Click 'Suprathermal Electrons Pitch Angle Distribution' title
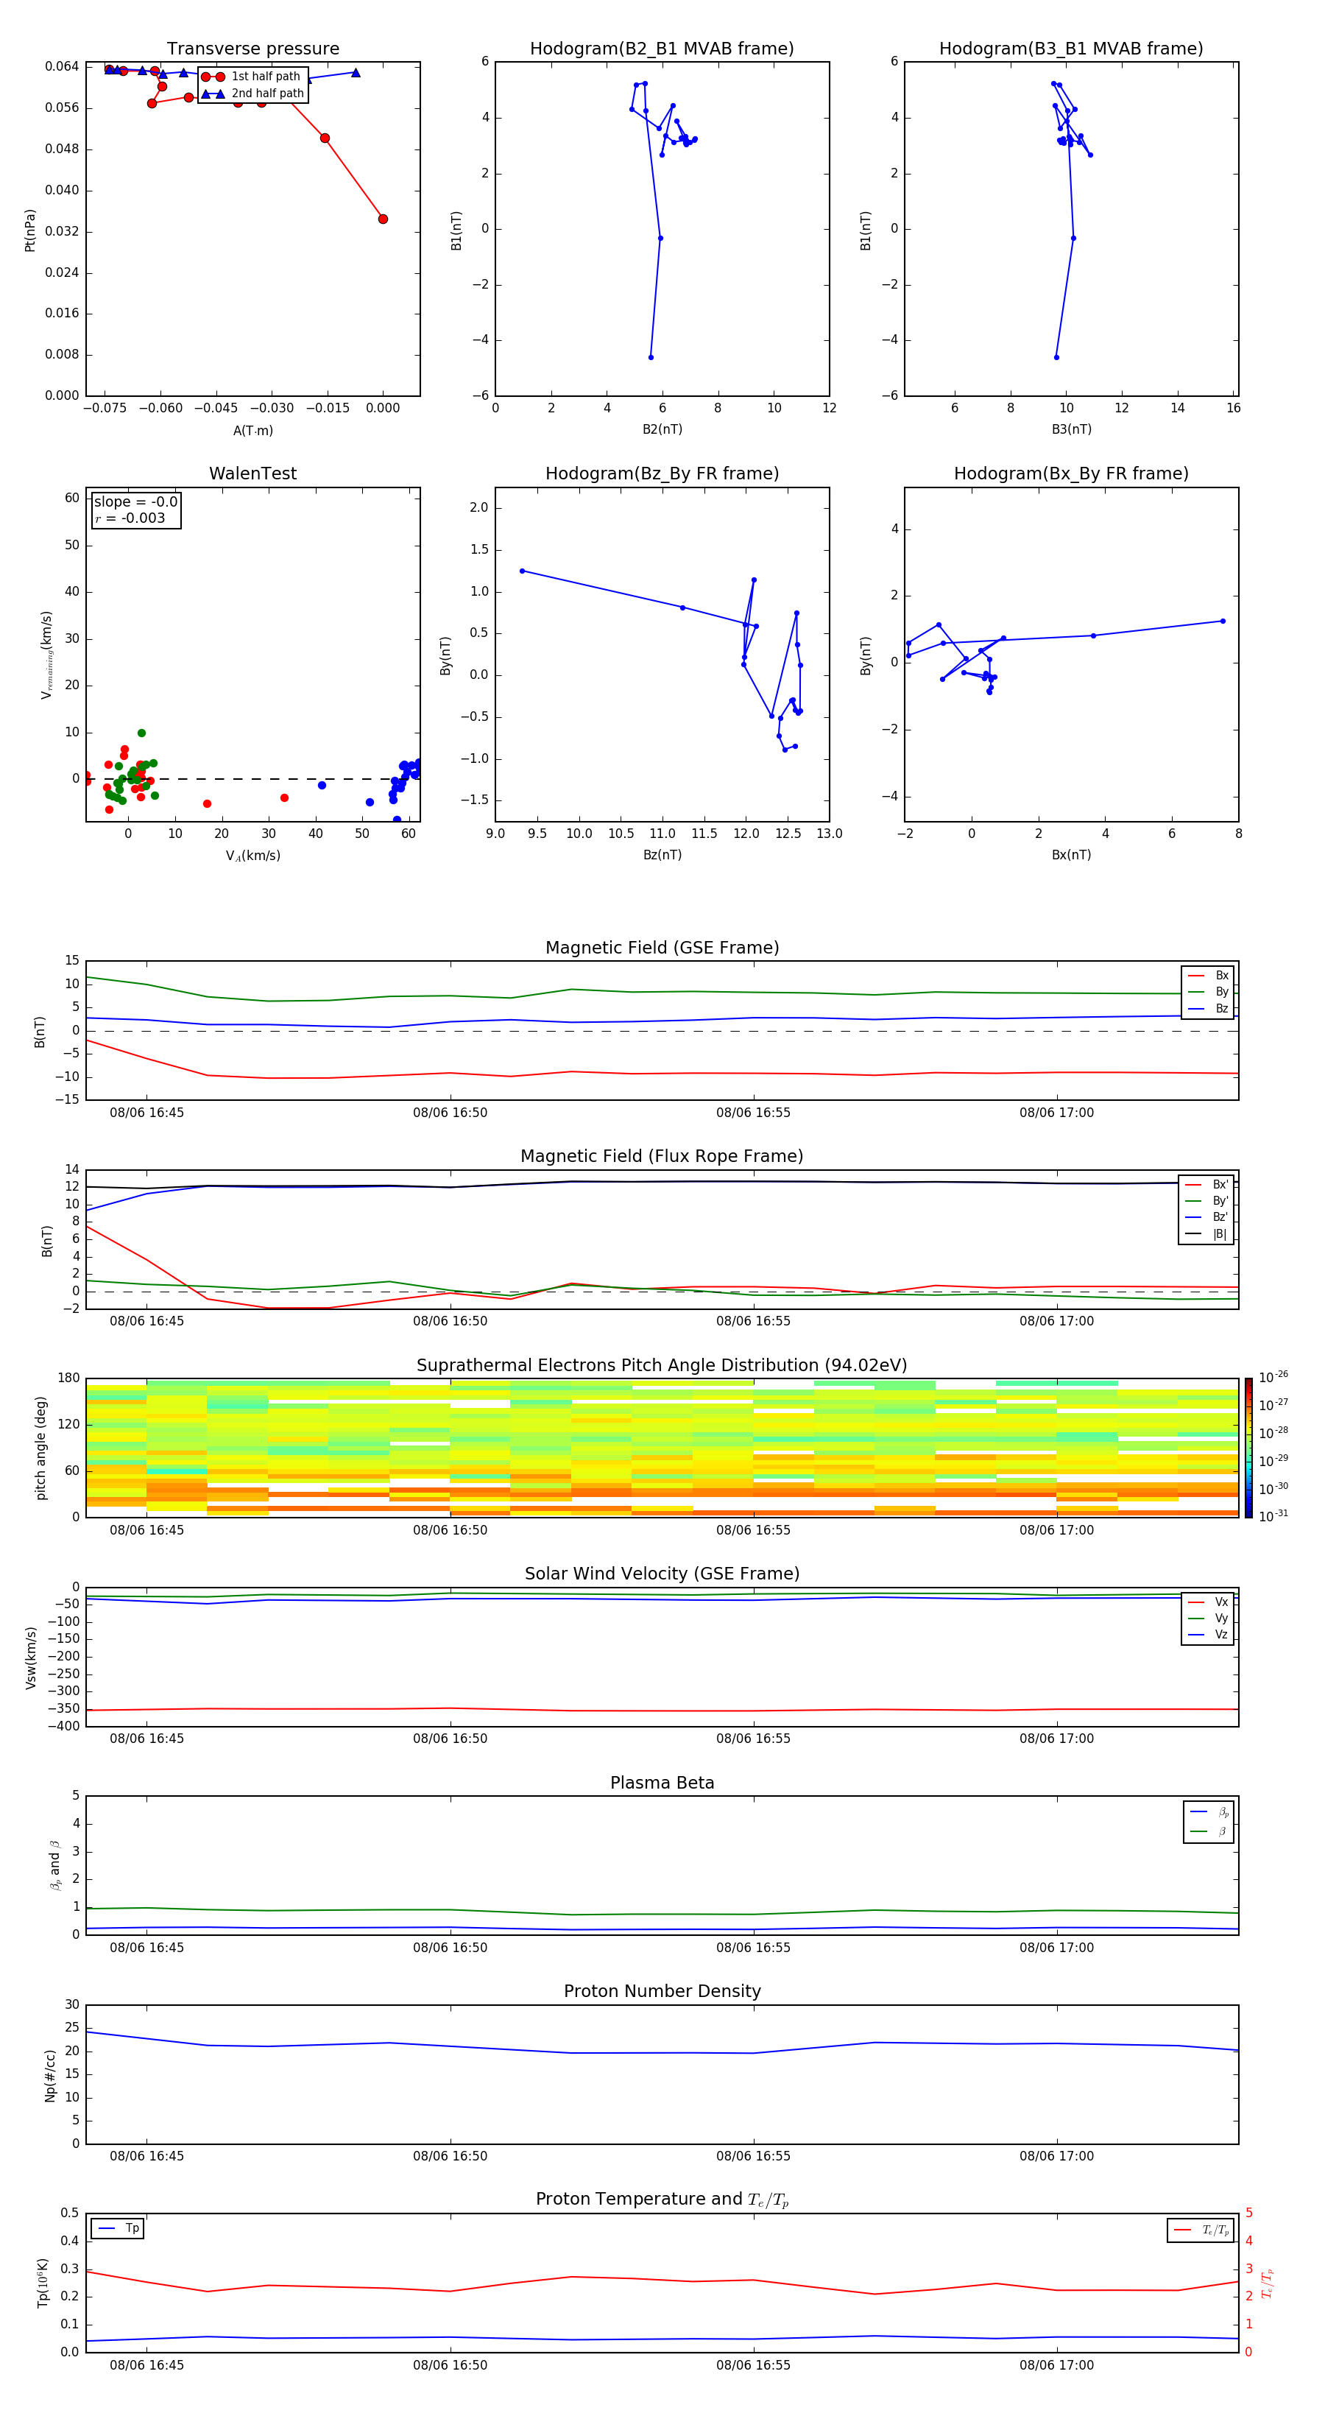The width and height of the screenshot is (1325, 2430). (662, 1366)
